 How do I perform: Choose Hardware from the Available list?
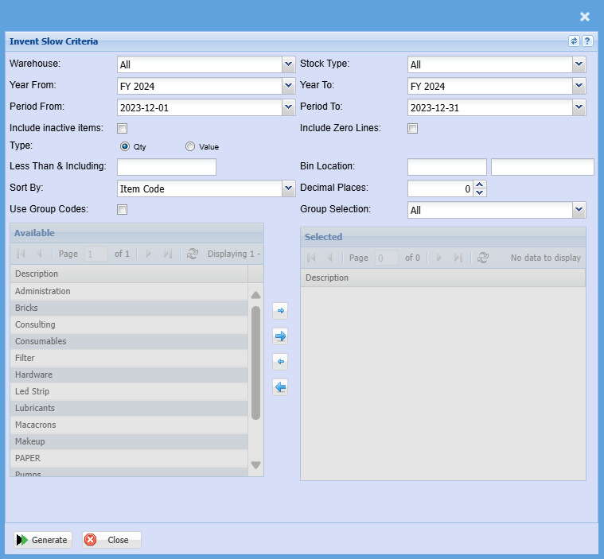click(x=33, y=375)
